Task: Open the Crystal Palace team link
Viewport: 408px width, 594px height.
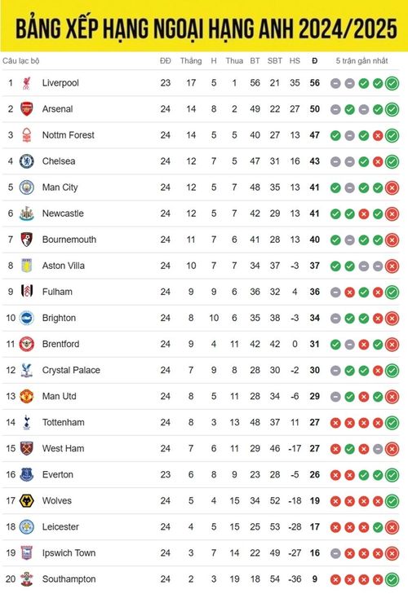Action: tap(71, 370)
